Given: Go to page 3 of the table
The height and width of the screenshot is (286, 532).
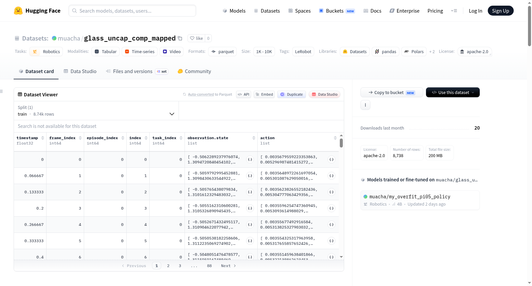Looking at the screenshot, I should (x=180, y=266).
